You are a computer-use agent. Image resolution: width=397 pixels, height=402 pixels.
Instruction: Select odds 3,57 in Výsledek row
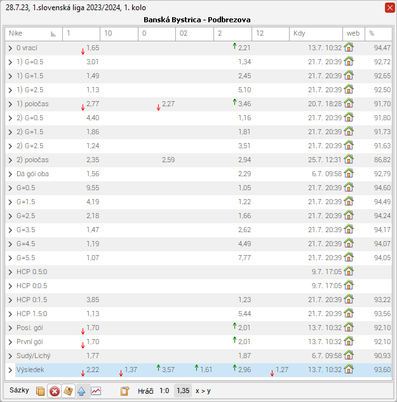(168, 370)
